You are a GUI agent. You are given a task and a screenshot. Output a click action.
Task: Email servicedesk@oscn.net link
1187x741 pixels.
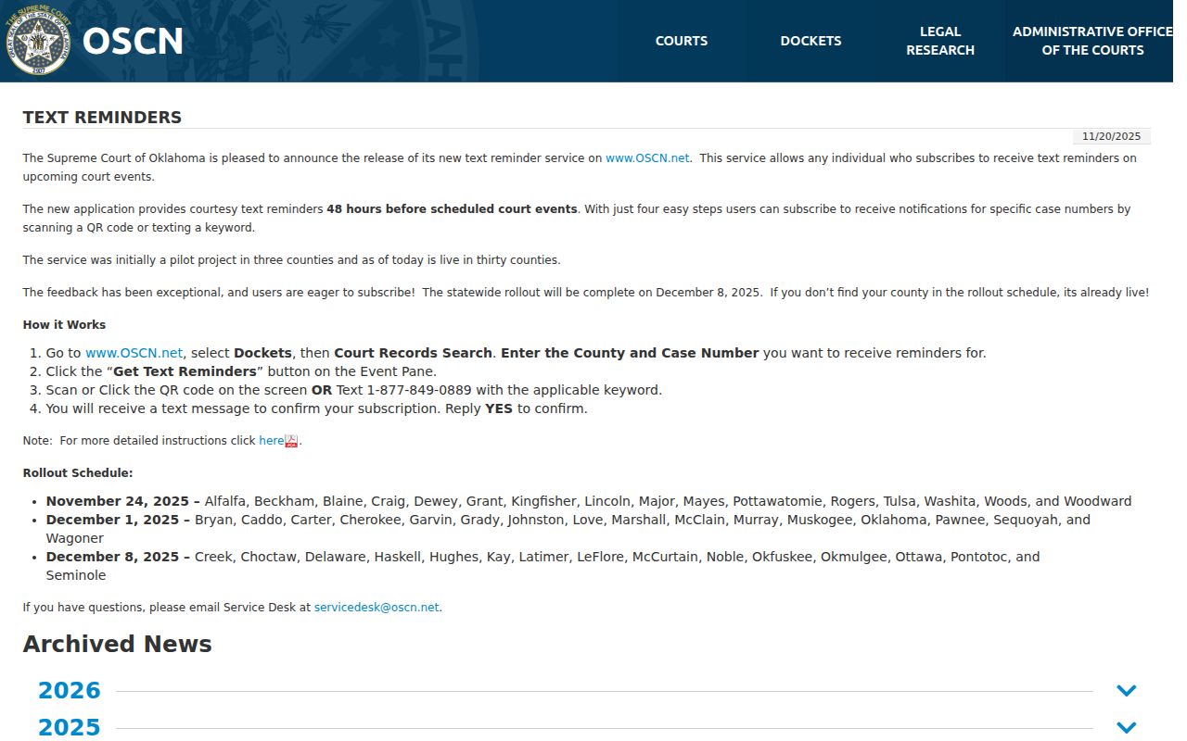tap(377, 608)
